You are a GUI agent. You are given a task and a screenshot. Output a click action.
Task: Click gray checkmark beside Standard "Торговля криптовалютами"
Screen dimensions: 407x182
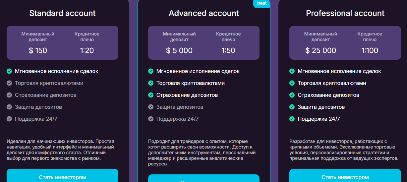(9, 83)
